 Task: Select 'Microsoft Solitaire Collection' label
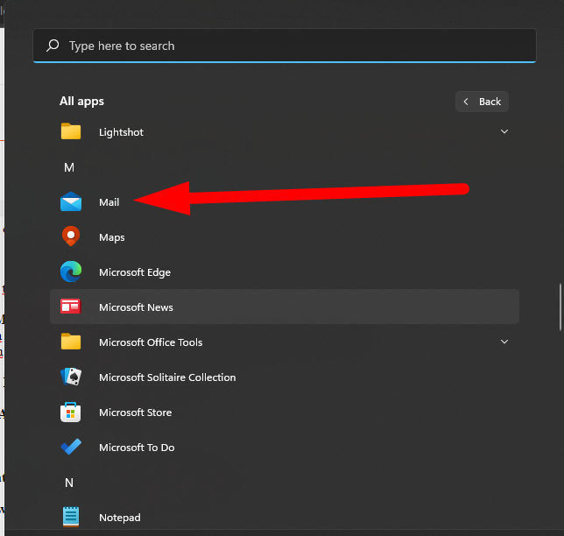(167, 377)
